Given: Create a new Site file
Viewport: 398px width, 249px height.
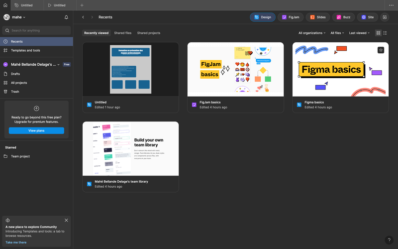Looking at the screenshot, I should (x=368, y=17).
